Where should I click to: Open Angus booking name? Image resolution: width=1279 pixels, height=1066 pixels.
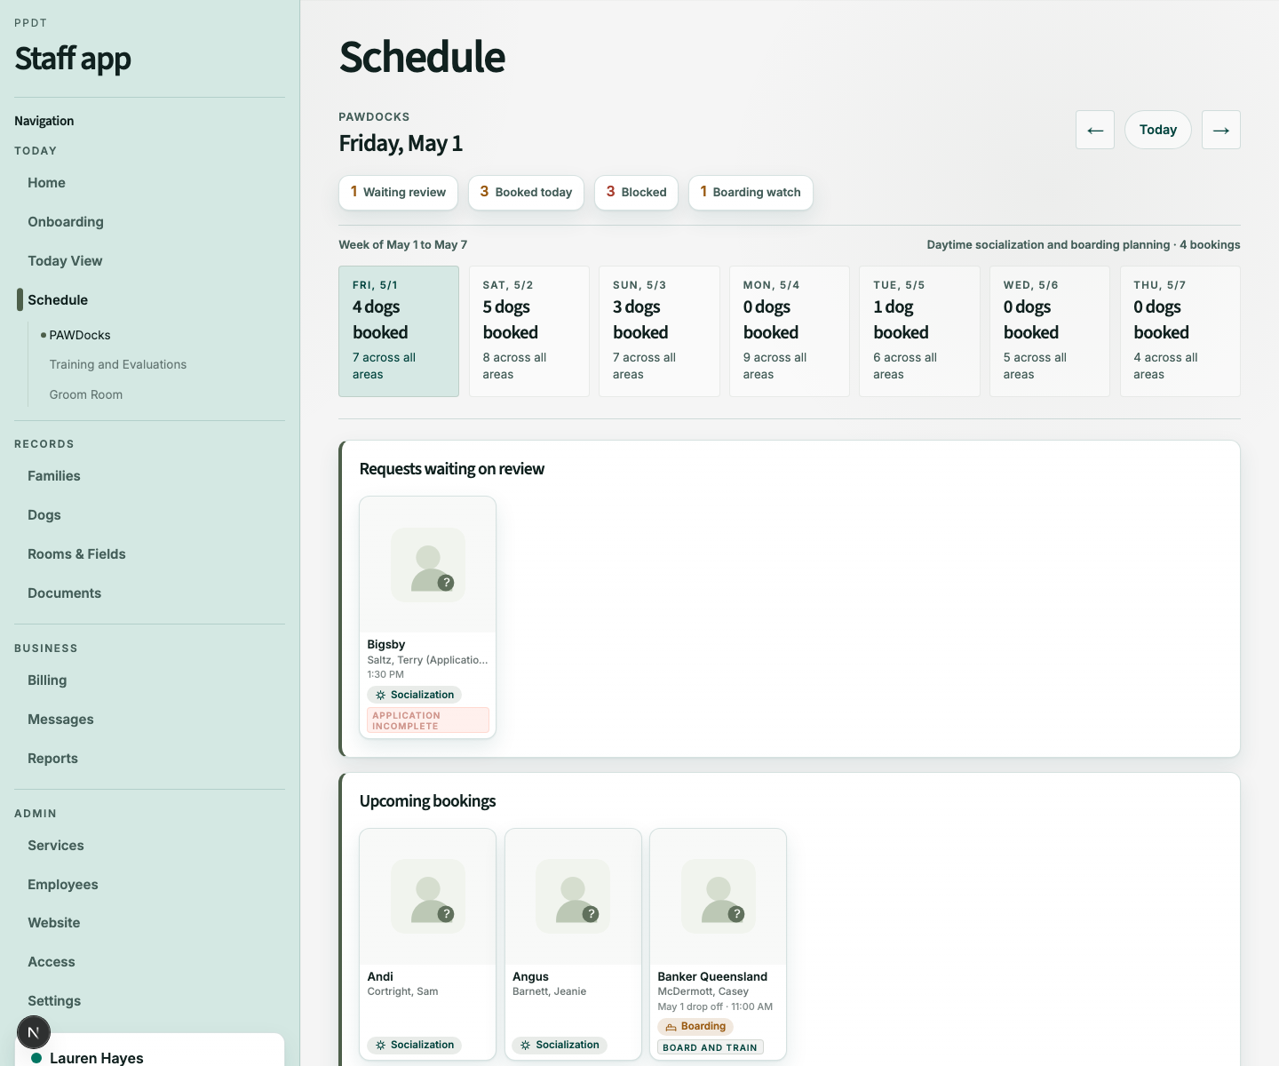(530, 976)
